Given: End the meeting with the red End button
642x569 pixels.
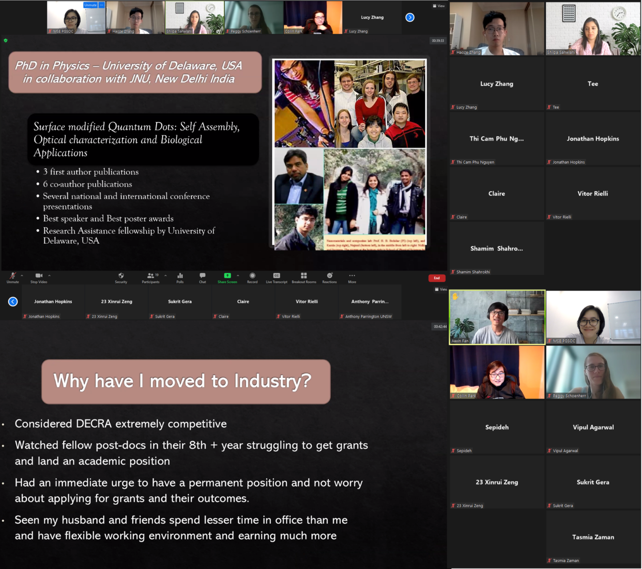Looking at the screenshot, I should click(436, 278).
